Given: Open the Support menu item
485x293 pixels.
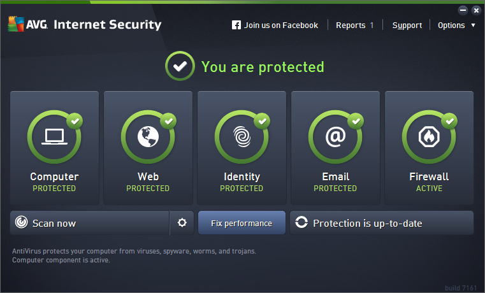Looking at the screenshot, I should tap(407, 25).
